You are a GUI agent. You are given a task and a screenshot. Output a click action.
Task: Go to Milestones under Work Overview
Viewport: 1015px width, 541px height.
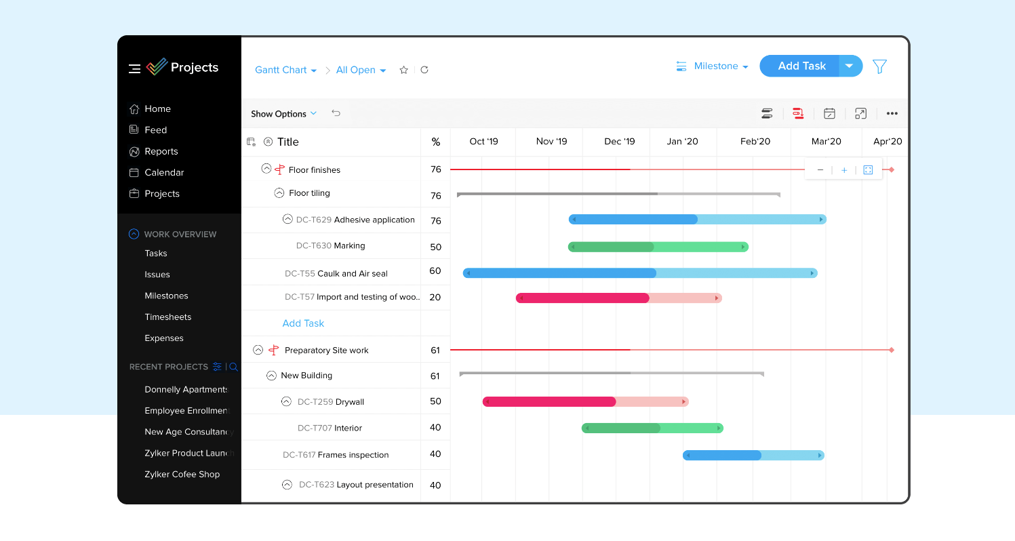(166, 296)
